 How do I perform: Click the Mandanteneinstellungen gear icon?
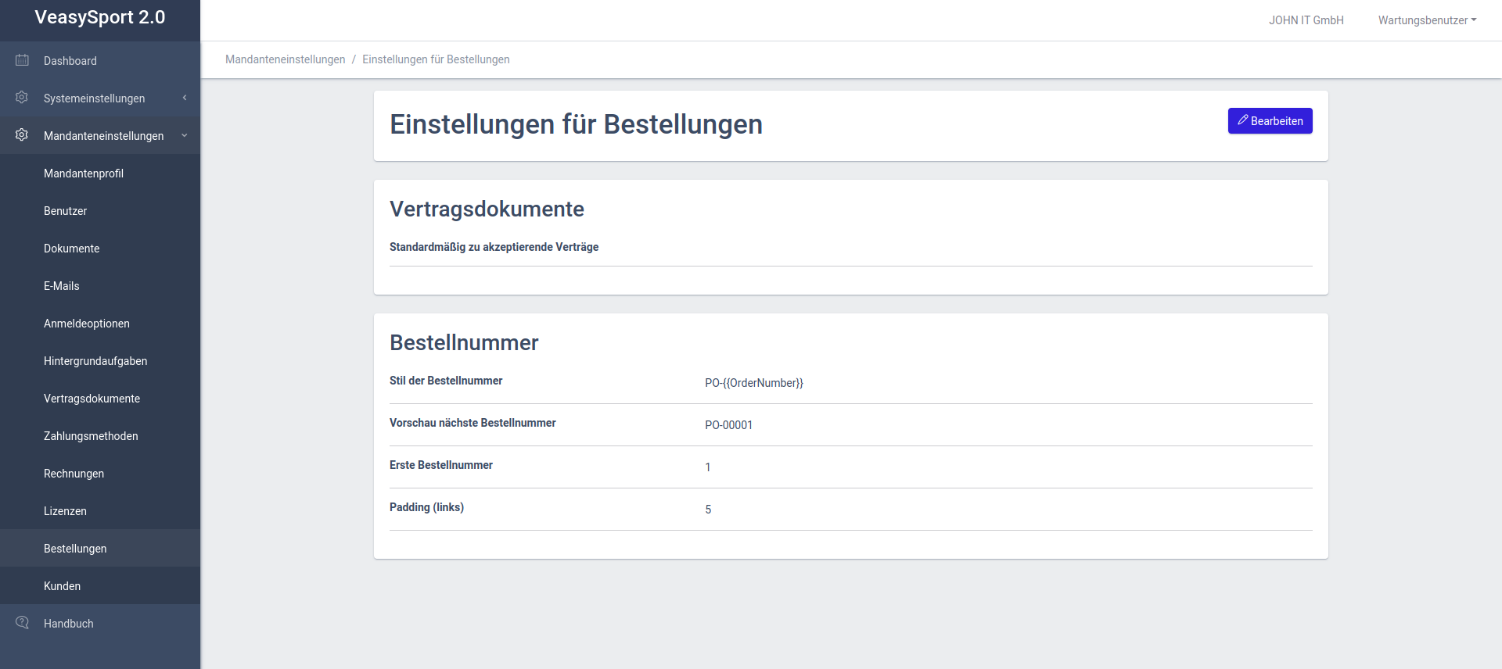pos(22,135)
